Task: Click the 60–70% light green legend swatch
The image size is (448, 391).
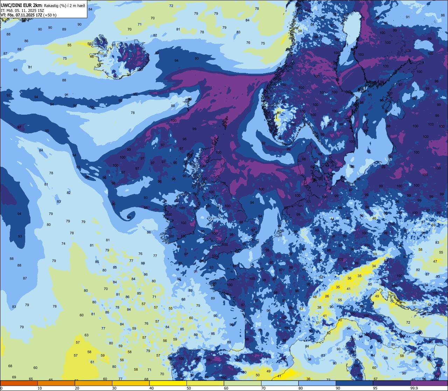Action: pos(243,383)
